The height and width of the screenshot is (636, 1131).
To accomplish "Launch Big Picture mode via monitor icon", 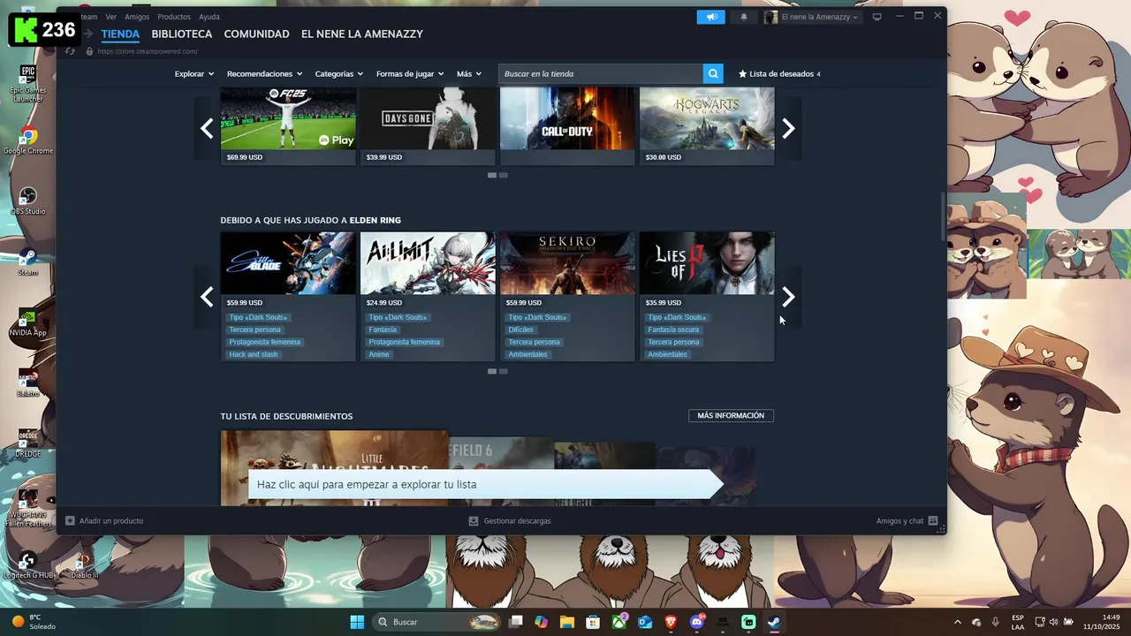I will (877, 17).
